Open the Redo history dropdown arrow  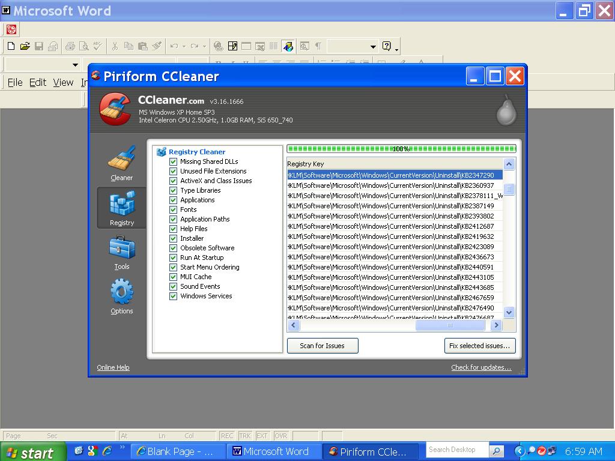click(x=204, y=46)
